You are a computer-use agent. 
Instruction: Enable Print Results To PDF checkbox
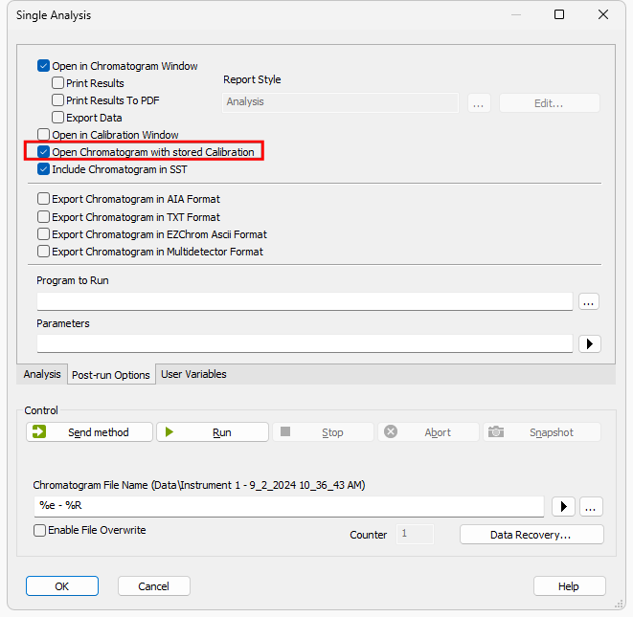(x=57, y=100)
